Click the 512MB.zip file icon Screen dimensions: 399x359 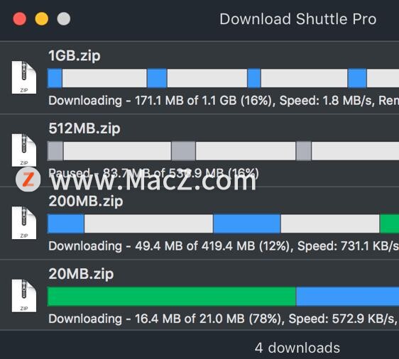click(24, 150)
